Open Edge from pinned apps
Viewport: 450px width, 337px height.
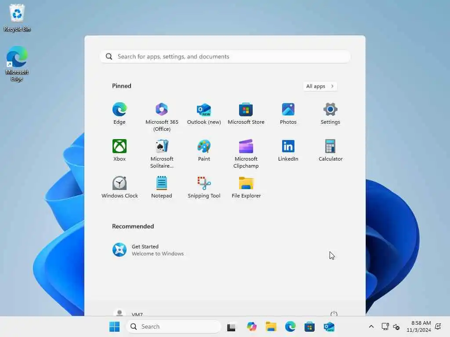120,114
